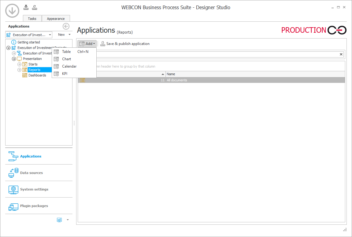The width and height of the screenshot is (352, 237).
Task: Click the large round download arrow icon
Action: coord(12,10)
